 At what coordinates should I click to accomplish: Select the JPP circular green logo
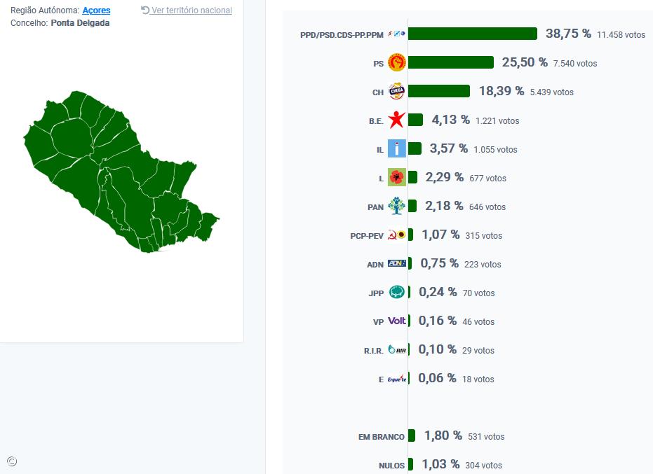(397, 292)
